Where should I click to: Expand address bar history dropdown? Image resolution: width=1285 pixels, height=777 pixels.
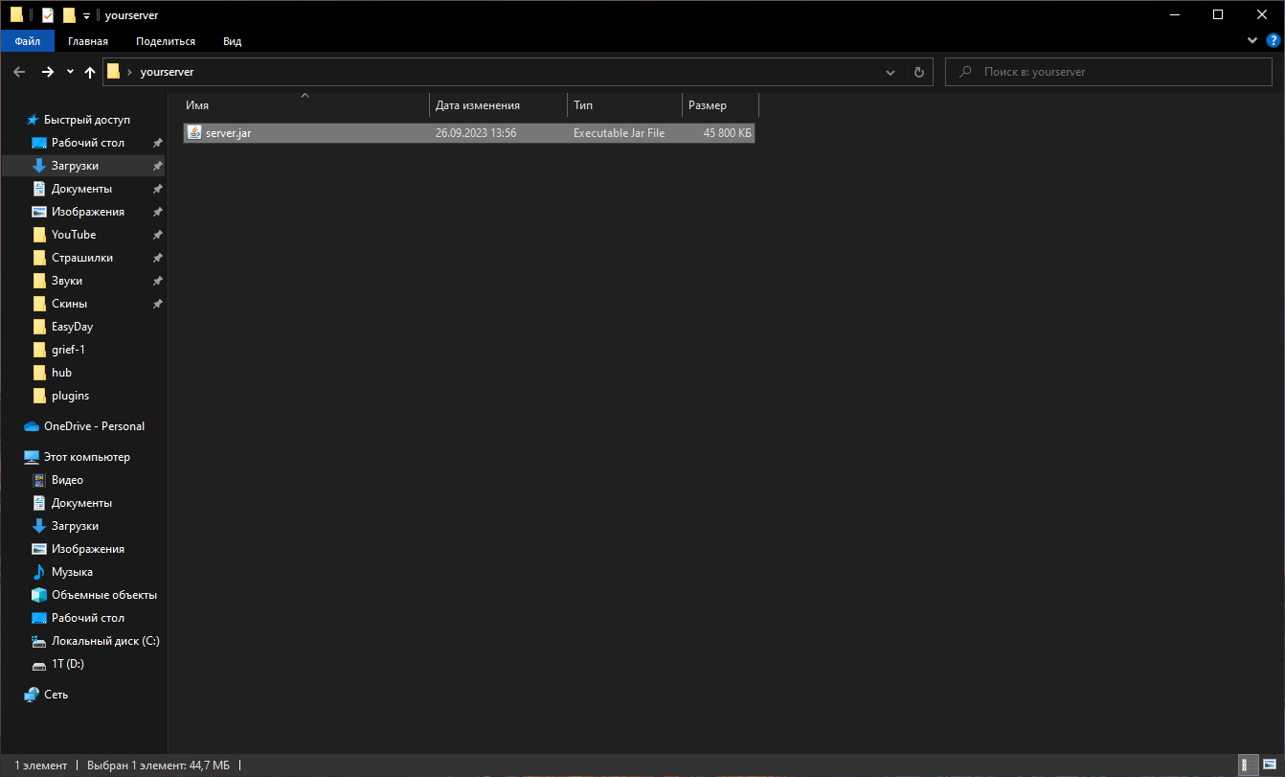890,72
